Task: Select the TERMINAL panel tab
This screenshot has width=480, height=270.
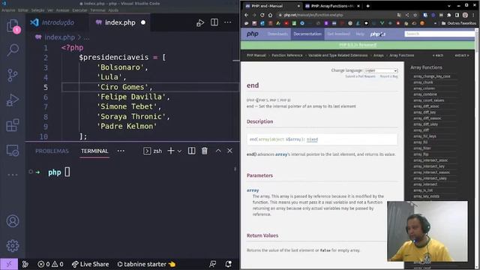Action: (x=94, y=151)
